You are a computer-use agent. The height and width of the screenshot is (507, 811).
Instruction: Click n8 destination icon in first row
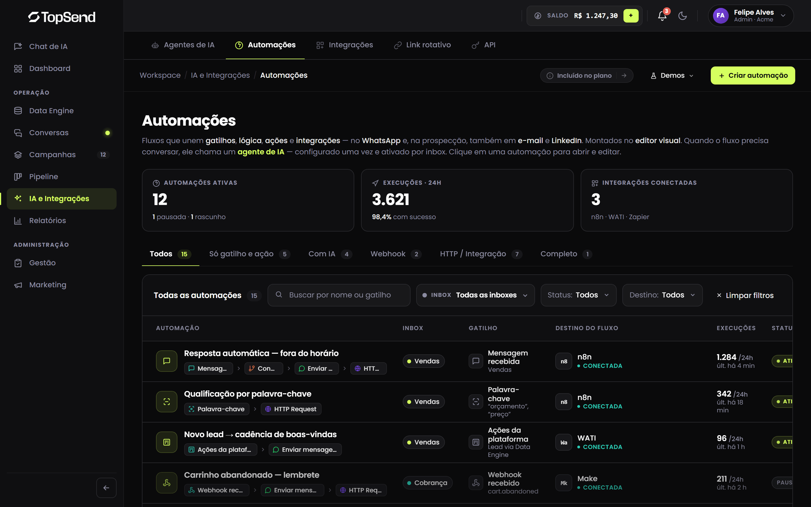[564, 361]
